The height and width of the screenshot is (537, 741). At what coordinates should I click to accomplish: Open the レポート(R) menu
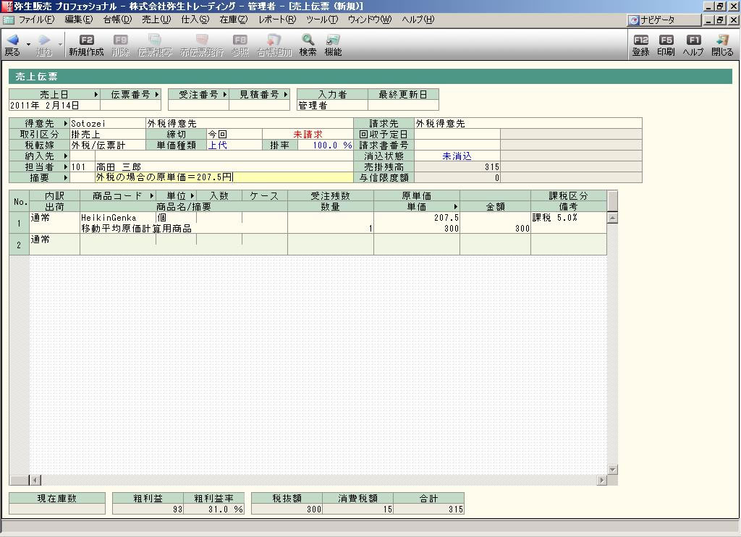pos(277,20)
